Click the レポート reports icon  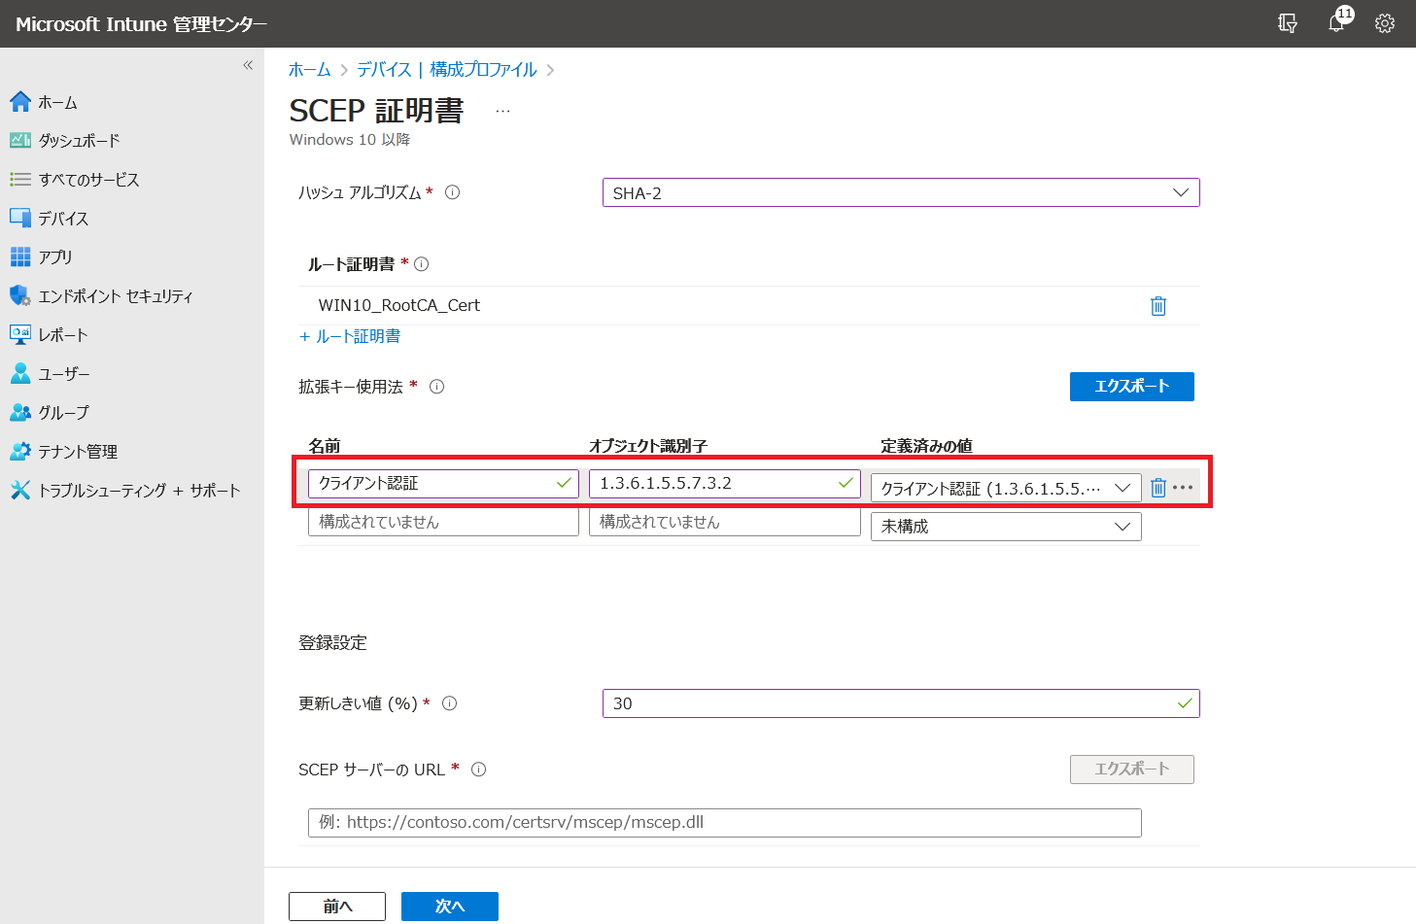20,334
